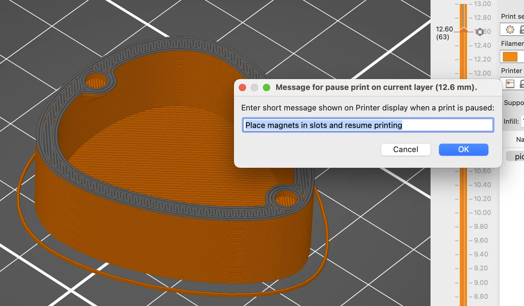
Task: Click the orange filament color swatch
Action: click(511, 57)
